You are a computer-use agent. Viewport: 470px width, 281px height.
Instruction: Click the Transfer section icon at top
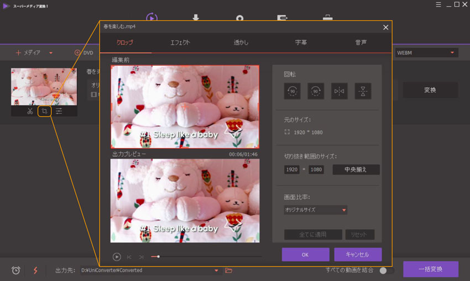pos(282,18)
